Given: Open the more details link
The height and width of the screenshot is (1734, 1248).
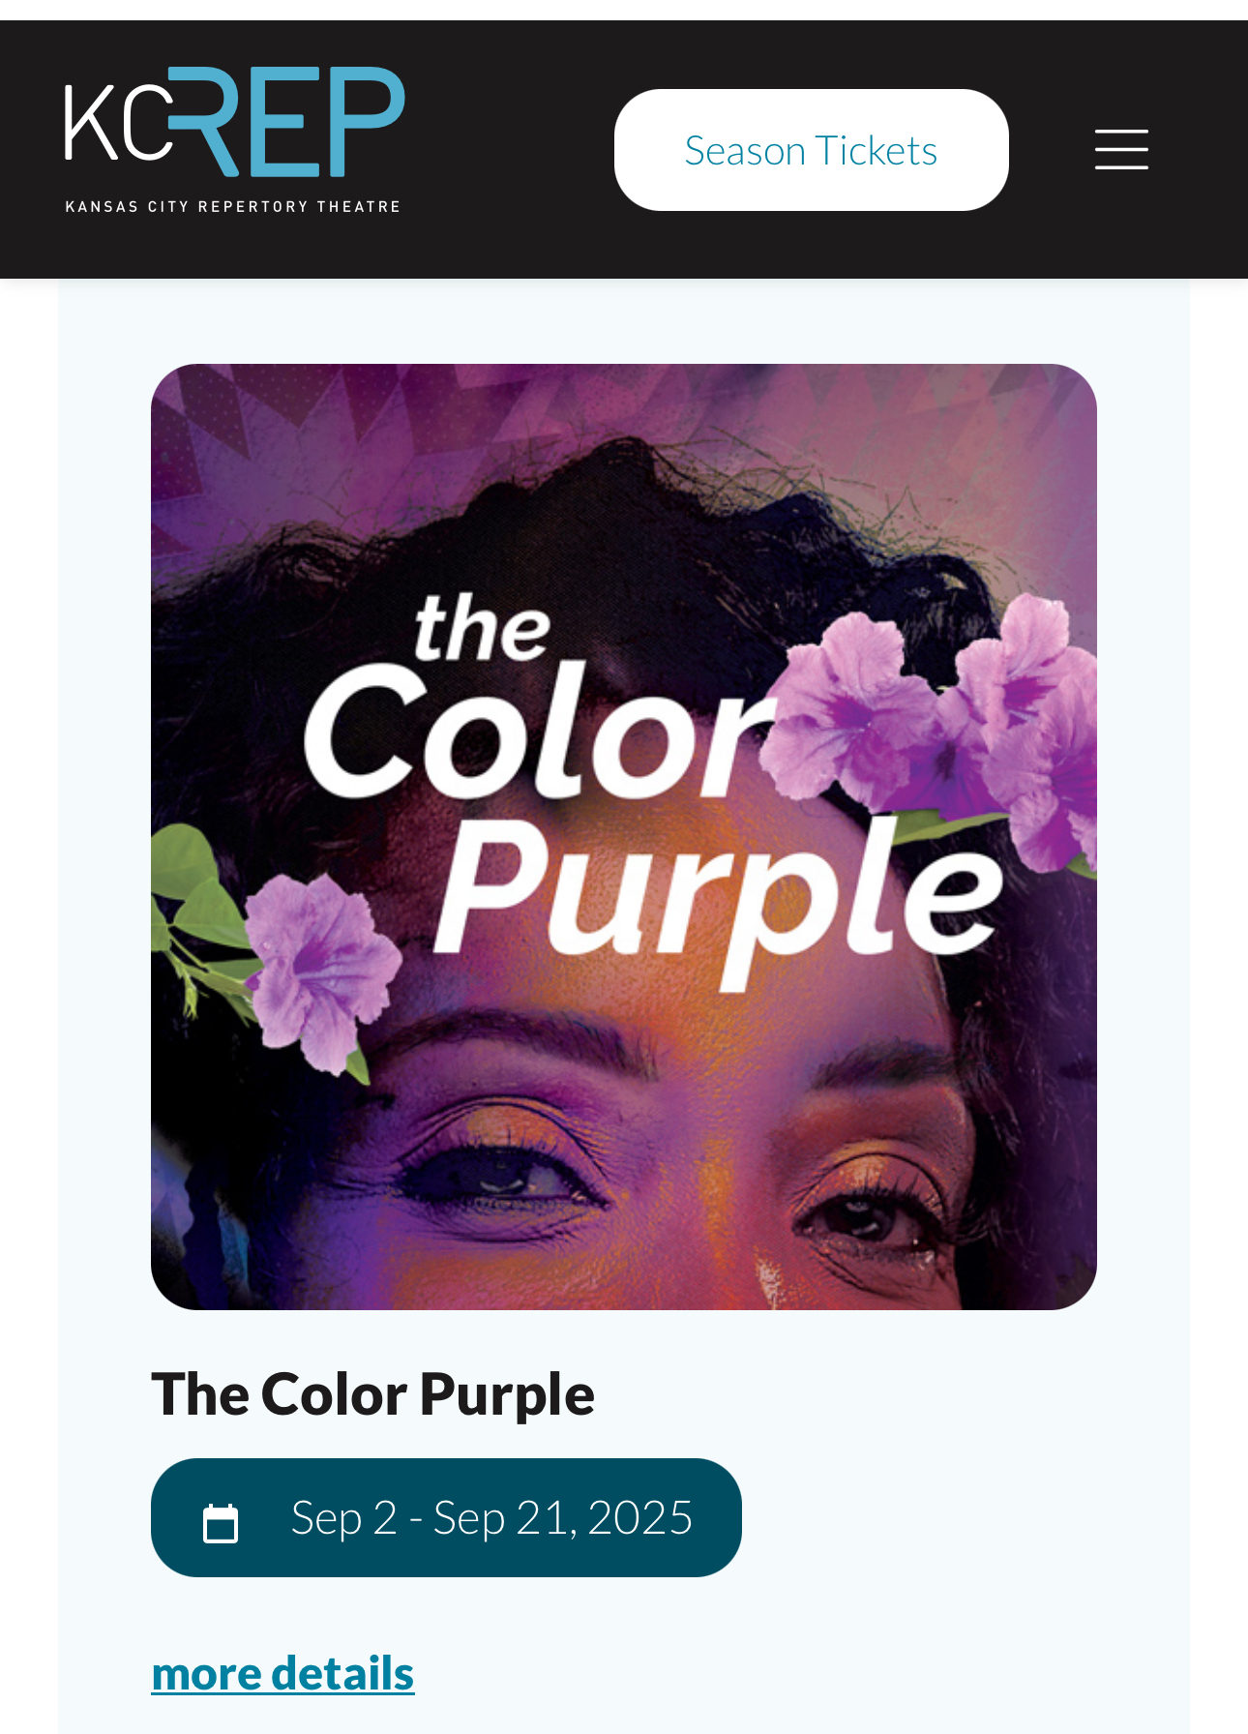Looking at the screenshot, I should [282, 1673].
